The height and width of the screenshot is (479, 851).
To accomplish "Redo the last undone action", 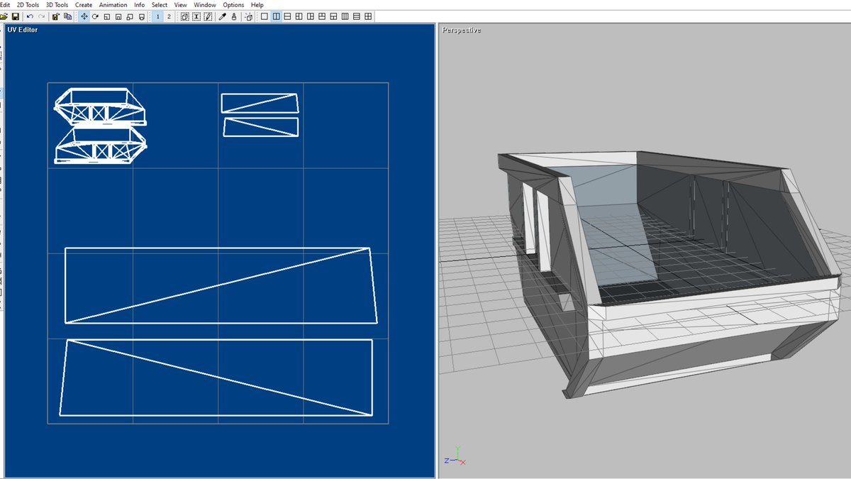I will 41,16.
